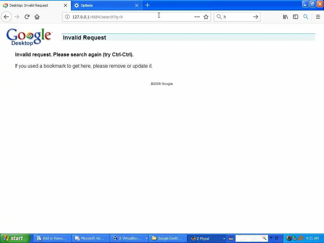The image size is (324, 243).
Task: Expand the Mypal taskbar group arrow
Action: pyautogui.click(x=224, y=239)
